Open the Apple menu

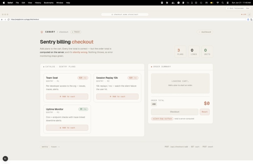4,3
